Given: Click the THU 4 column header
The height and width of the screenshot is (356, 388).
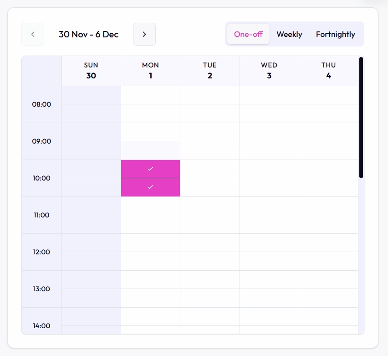Looking at the screenshot, I should tap(328, 71).
